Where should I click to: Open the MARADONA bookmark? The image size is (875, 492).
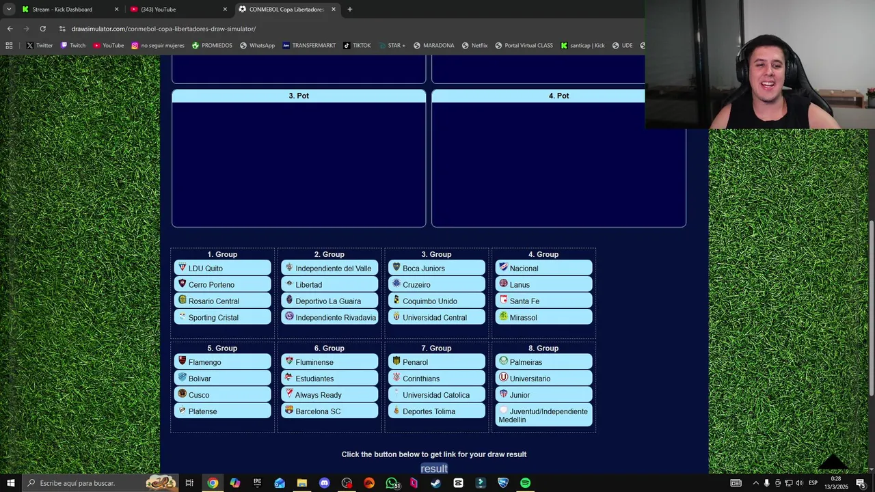[433, 46]
